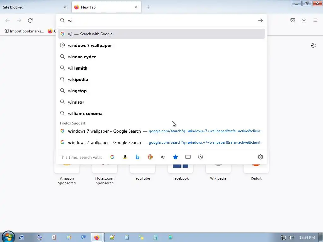Viewport: 323px width, 242px height.
Task: Close the New Tab tab
Action: pyautogui.click(x=136, y=7)
